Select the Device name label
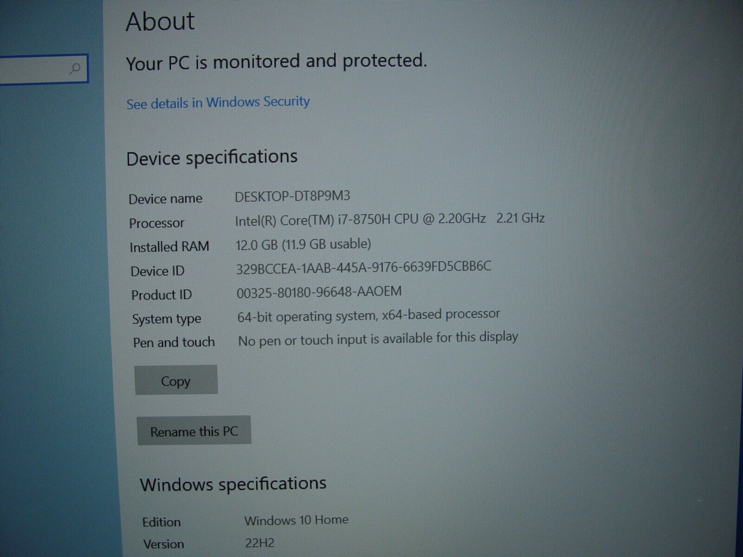 (x=165, y=199)
